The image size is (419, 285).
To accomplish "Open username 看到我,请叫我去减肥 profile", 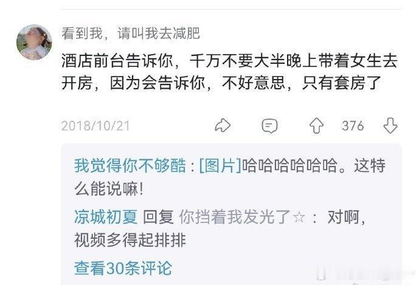I will pos(131,33).
